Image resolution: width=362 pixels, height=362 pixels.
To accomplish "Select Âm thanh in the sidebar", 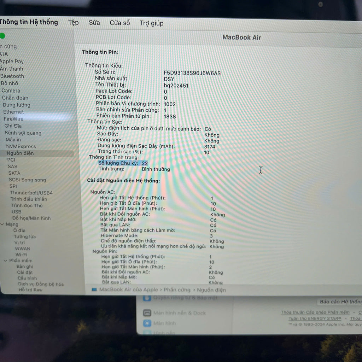I will pyautogui.click(x=12, y=69).
